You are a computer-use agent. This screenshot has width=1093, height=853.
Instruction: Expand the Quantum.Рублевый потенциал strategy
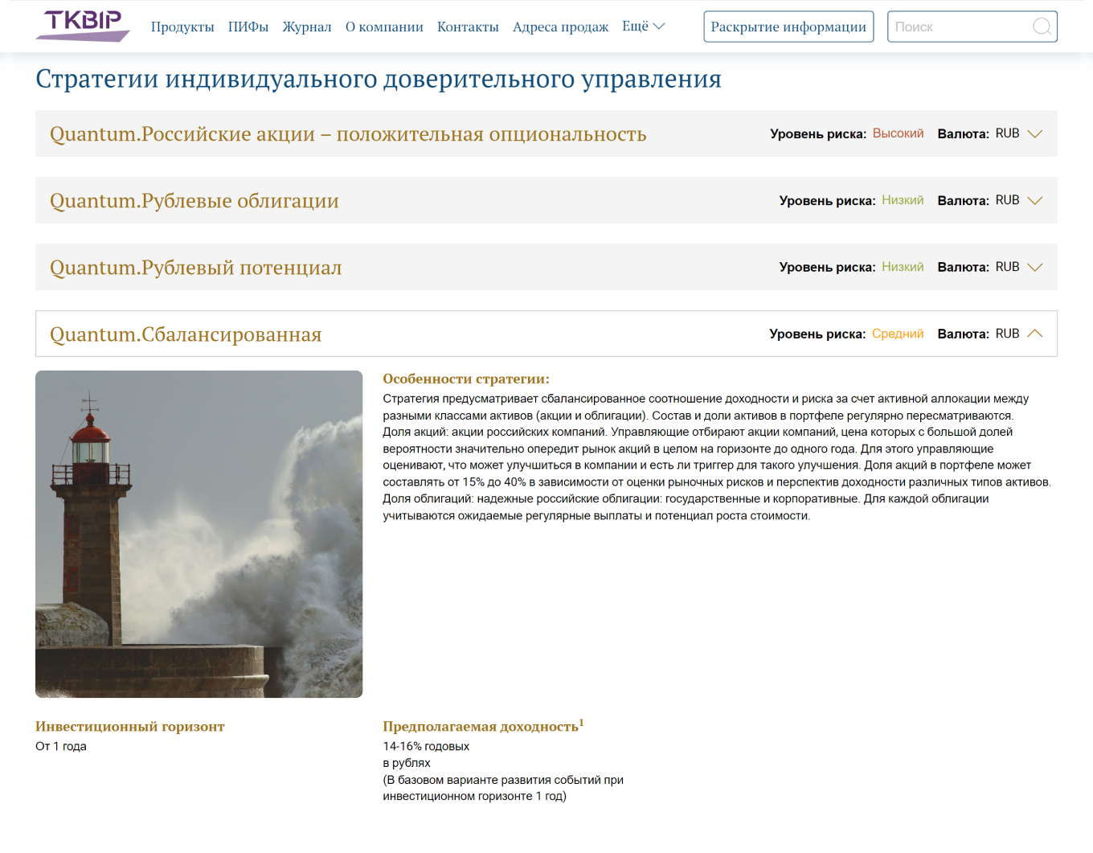pos(1035,267)
